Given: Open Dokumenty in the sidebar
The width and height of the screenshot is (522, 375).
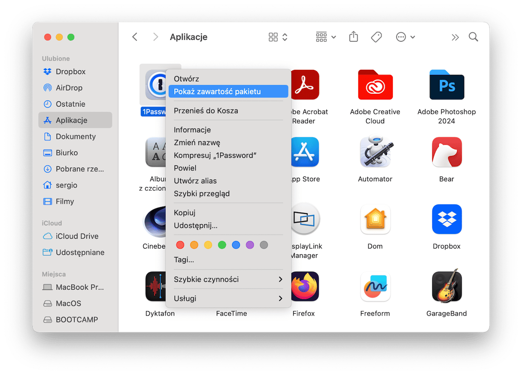Looking at the screenshot, I should [x=75, y=137].
